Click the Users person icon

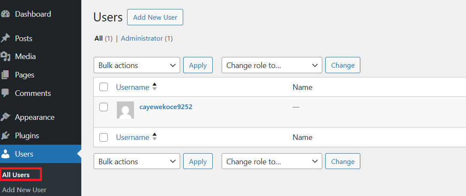point(6,154)
